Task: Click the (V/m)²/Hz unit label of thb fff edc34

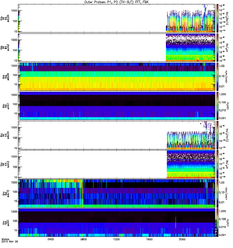Action: coord(227,18)
